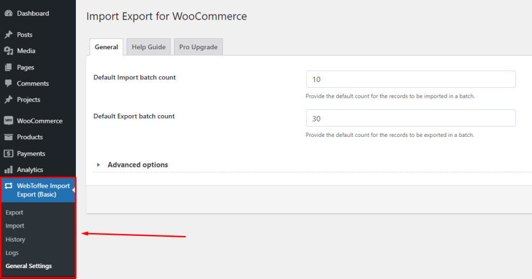
Task: Click the WooCommerce Woo logo icon
Action: tap(8, 120)
